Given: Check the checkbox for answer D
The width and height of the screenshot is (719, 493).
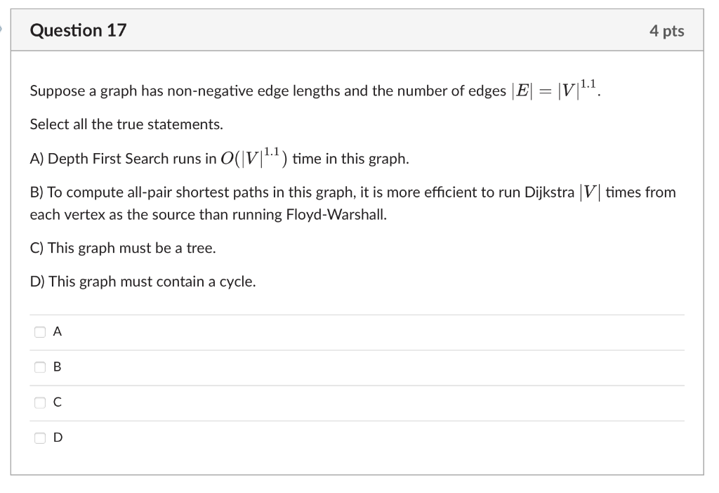Looking at the screenshot, I should (40, 438).
